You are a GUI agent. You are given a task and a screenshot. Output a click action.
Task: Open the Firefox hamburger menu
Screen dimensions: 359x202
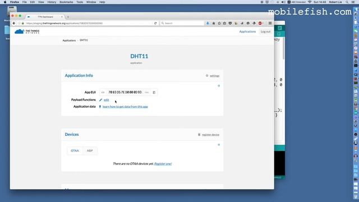[270, 23]
